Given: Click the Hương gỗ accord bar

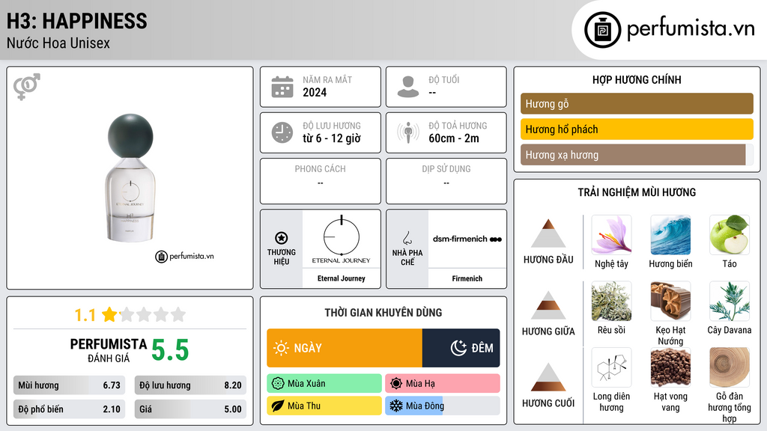Looking at the screenshot, I should 637,103.
